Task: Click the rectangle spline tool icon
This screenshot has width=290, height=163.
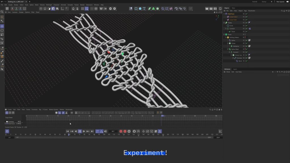Action: tap(136, 8)
